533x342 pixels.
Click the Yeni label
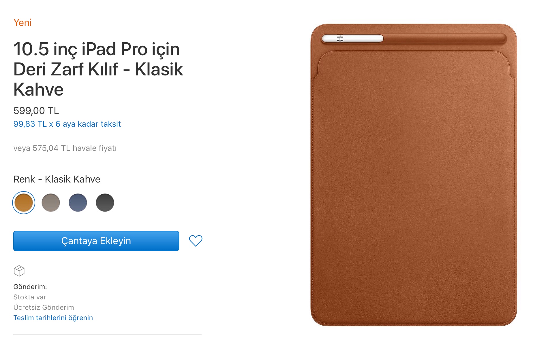pos(22,22)
